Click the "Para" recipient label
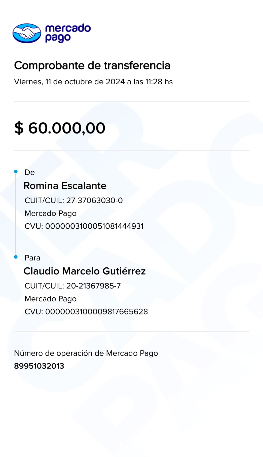This screenshot has height=457, width=263. coord(32,258)
